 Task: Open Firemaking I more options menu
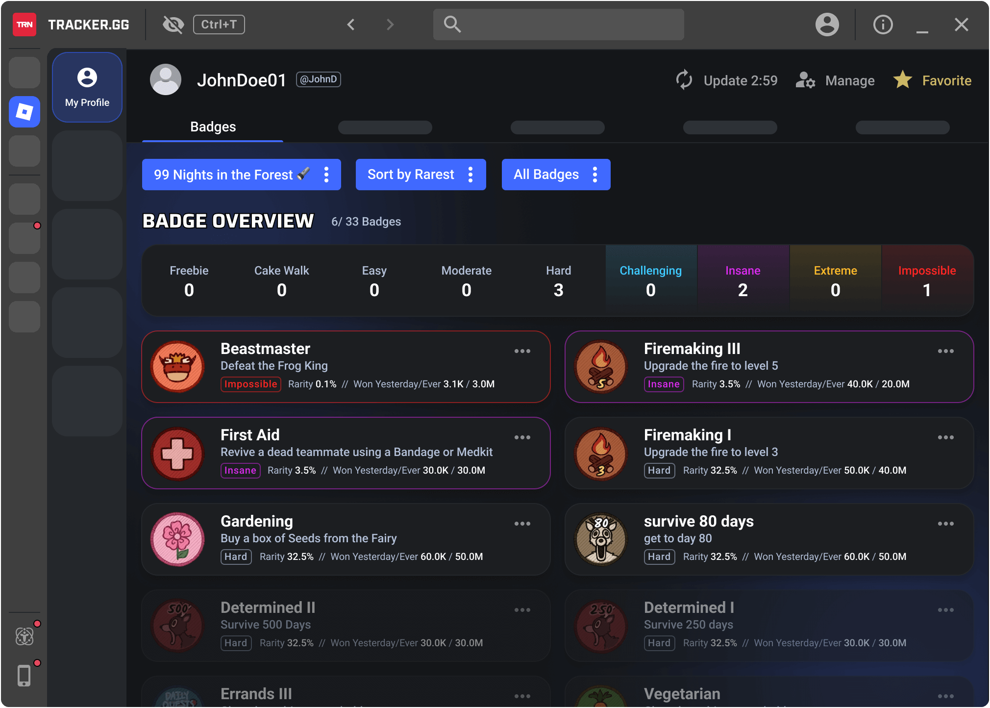[x=946, y=437]
